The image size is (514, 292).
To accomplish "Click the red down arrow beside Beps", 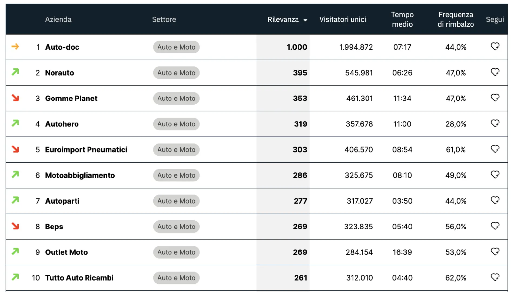I will point(15,226).
